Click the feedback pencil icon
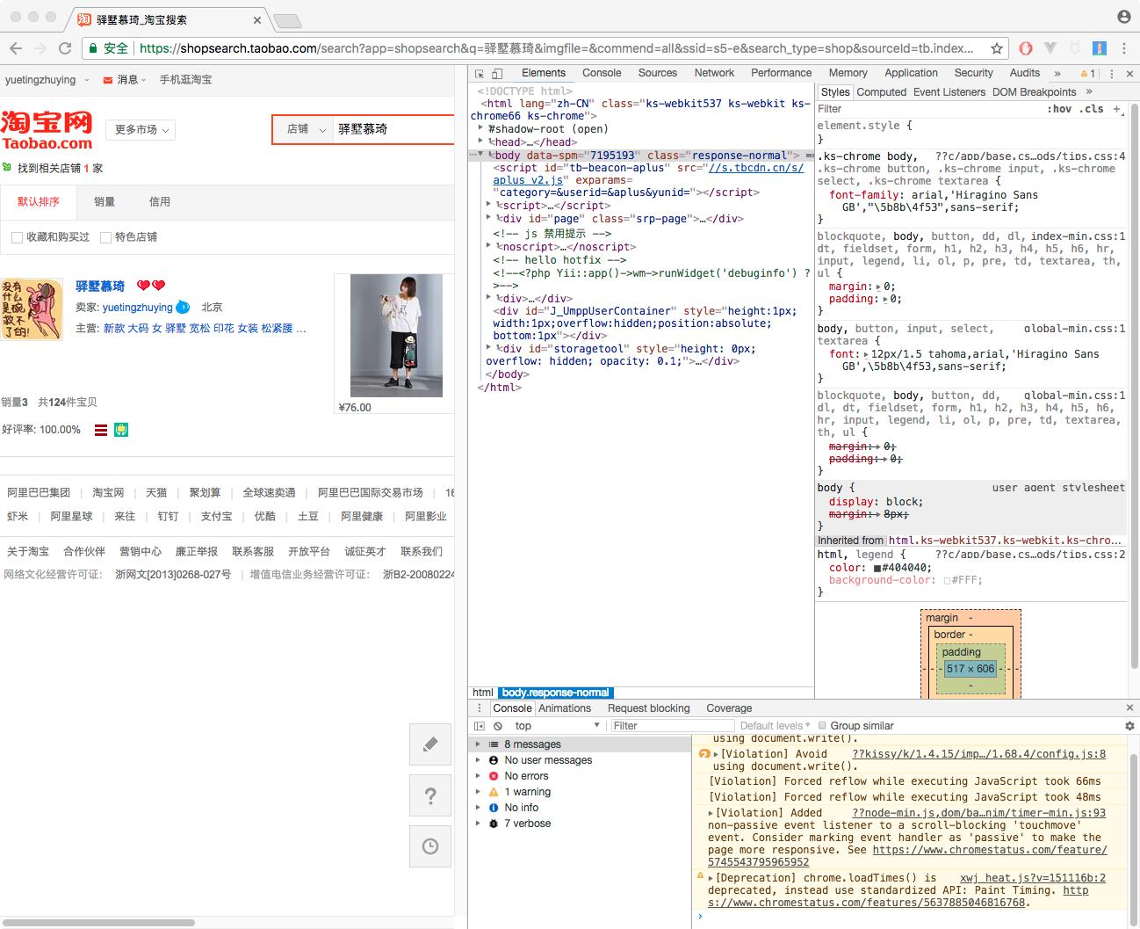The image size is (1140, 929). tap(430, 744)
